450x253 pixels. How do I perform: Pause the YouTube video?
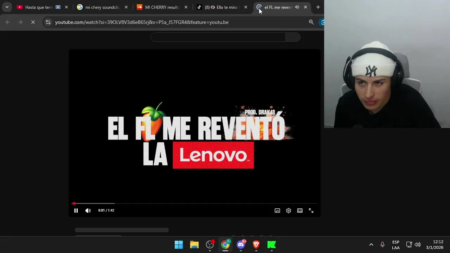click(76, 210)
